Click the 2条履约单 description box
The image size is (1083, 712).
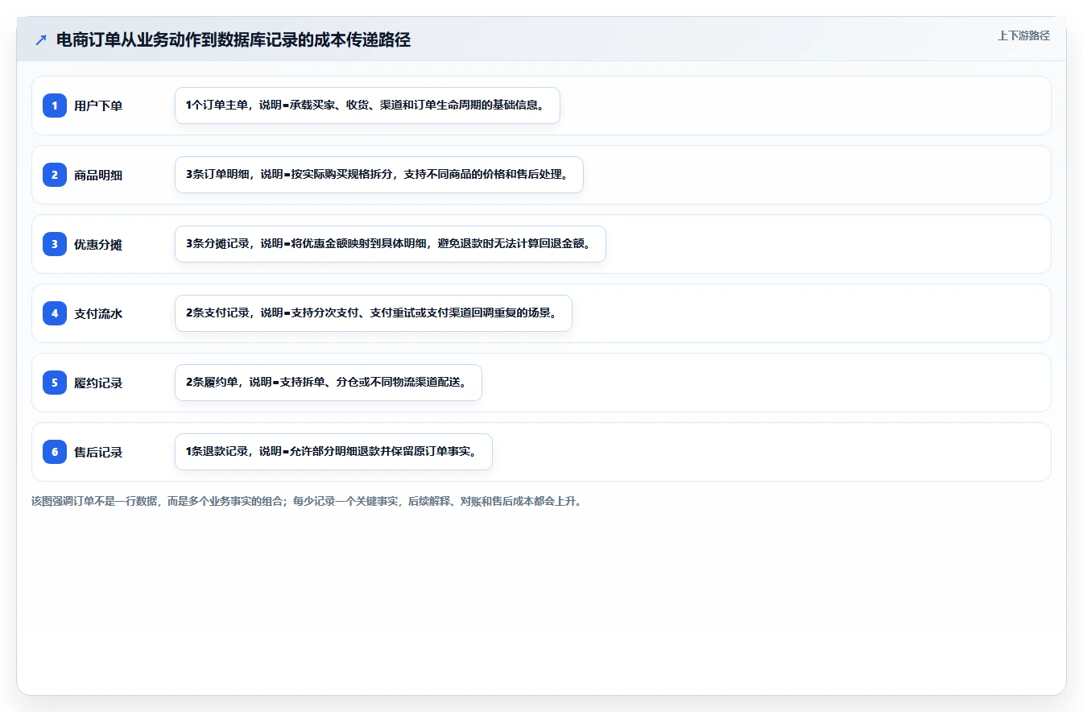[x=328, y=383]
